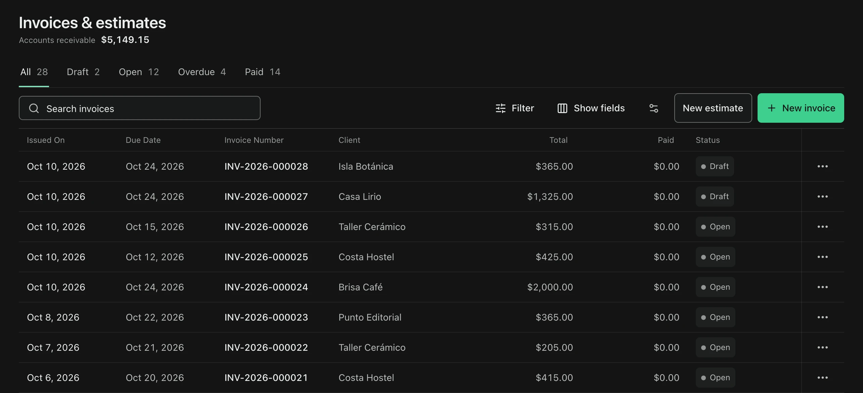Open invoice INV-2026-000027

click(x=266, y=197)
